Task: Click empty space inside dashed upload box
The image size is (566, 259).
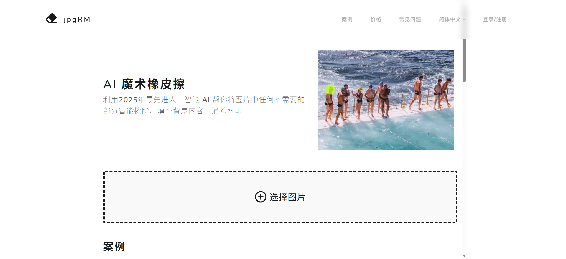Action: coord(177,197)
